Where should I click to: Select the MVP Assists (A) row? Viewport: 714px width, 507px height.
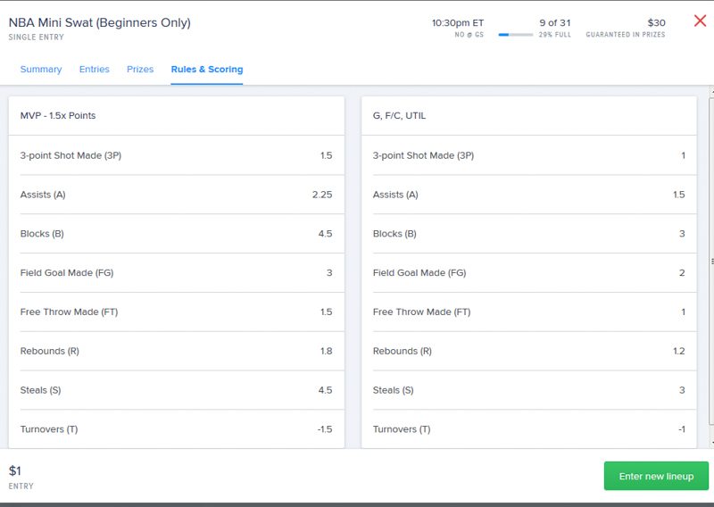click(176, 195)
